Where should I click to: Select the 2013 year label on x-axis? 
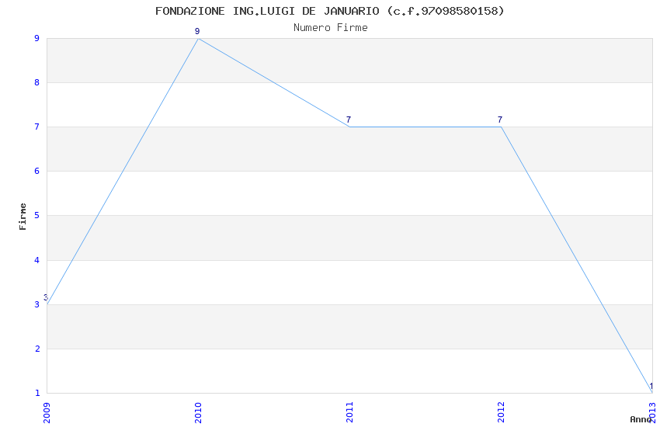coord(652,413)
